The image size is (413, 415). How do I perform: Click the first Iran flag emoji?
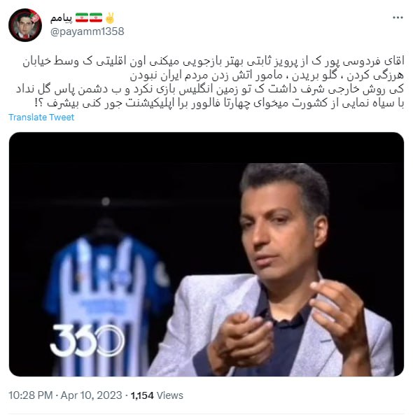click(82, 17)
